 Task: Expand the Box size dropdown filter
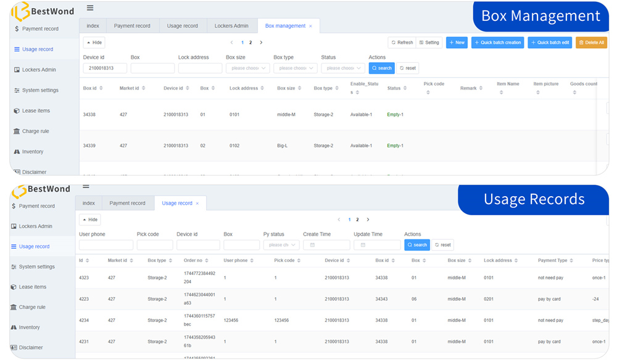247,68
